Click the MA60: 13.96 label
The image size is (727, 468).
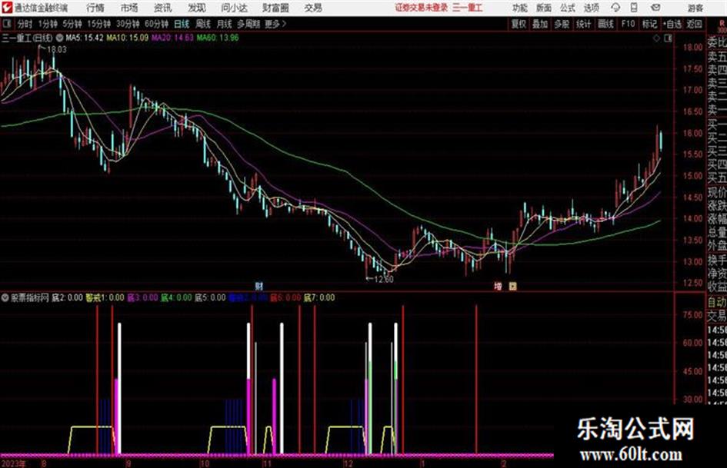tap(218, 38)
